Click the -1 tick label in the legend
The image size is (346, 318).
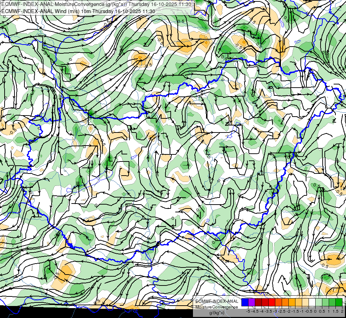point(302,311)
